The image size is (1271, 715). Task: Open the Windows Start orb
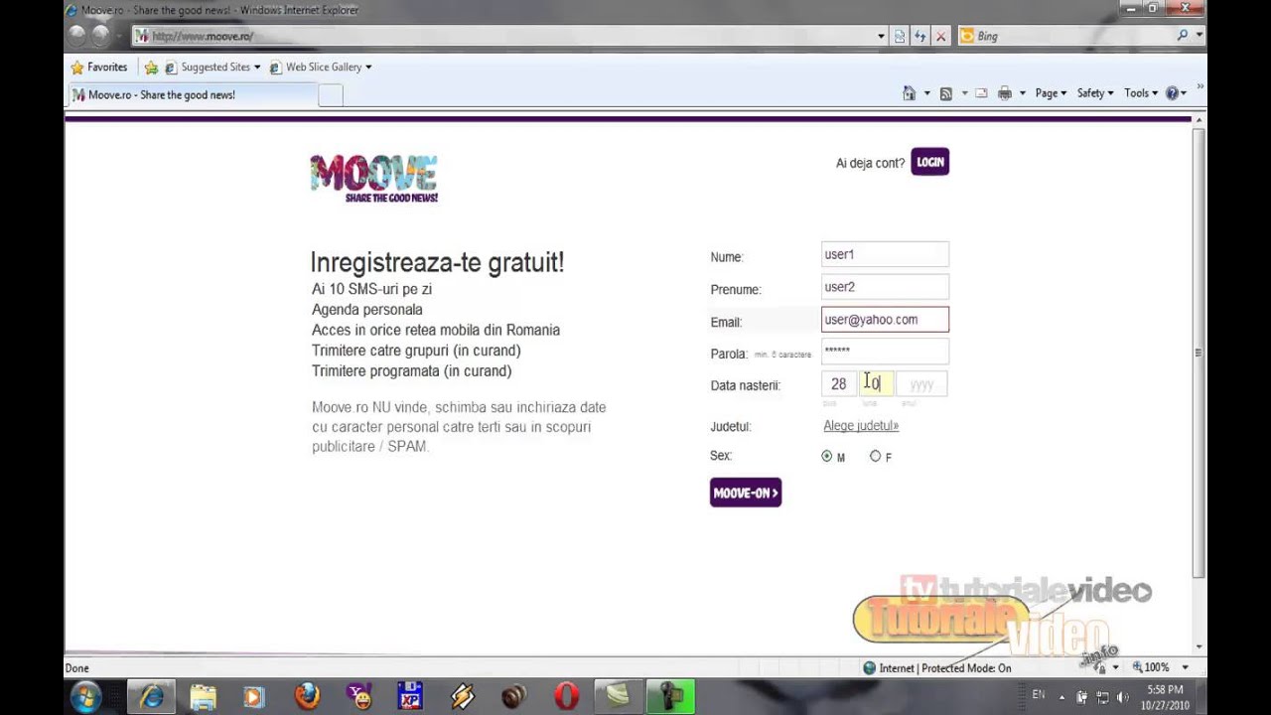point(85,696)
